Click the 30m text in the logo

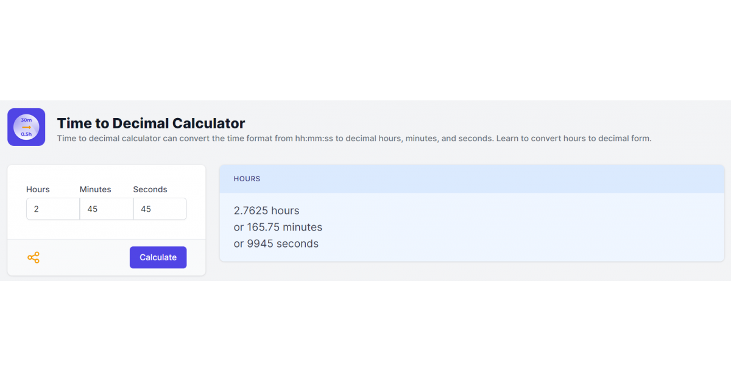pyautogui.click(x=26, y=120)
